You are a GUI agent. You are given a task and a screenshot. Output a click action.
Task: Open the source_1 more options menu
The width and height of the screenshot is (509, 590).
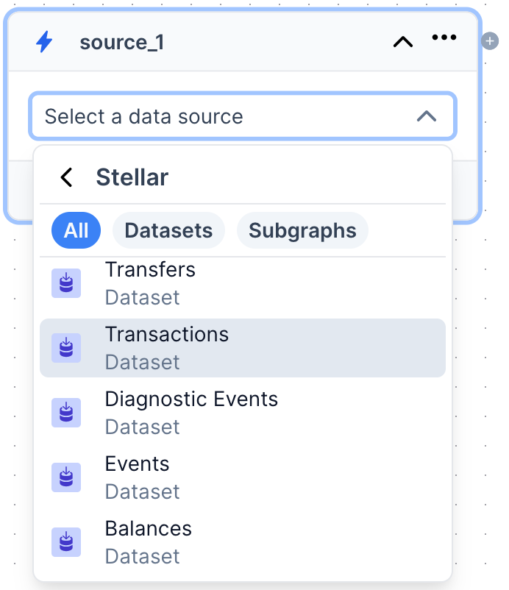(x=444, y=37)
